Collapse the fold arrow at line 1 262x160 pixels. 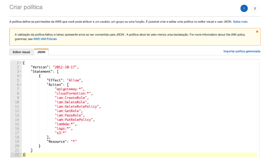click(x=20, y=63)
